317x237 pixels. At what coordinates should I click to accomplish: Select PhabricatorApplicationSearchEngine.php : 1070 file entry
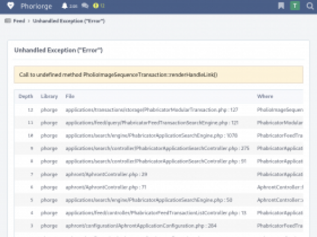151,135
